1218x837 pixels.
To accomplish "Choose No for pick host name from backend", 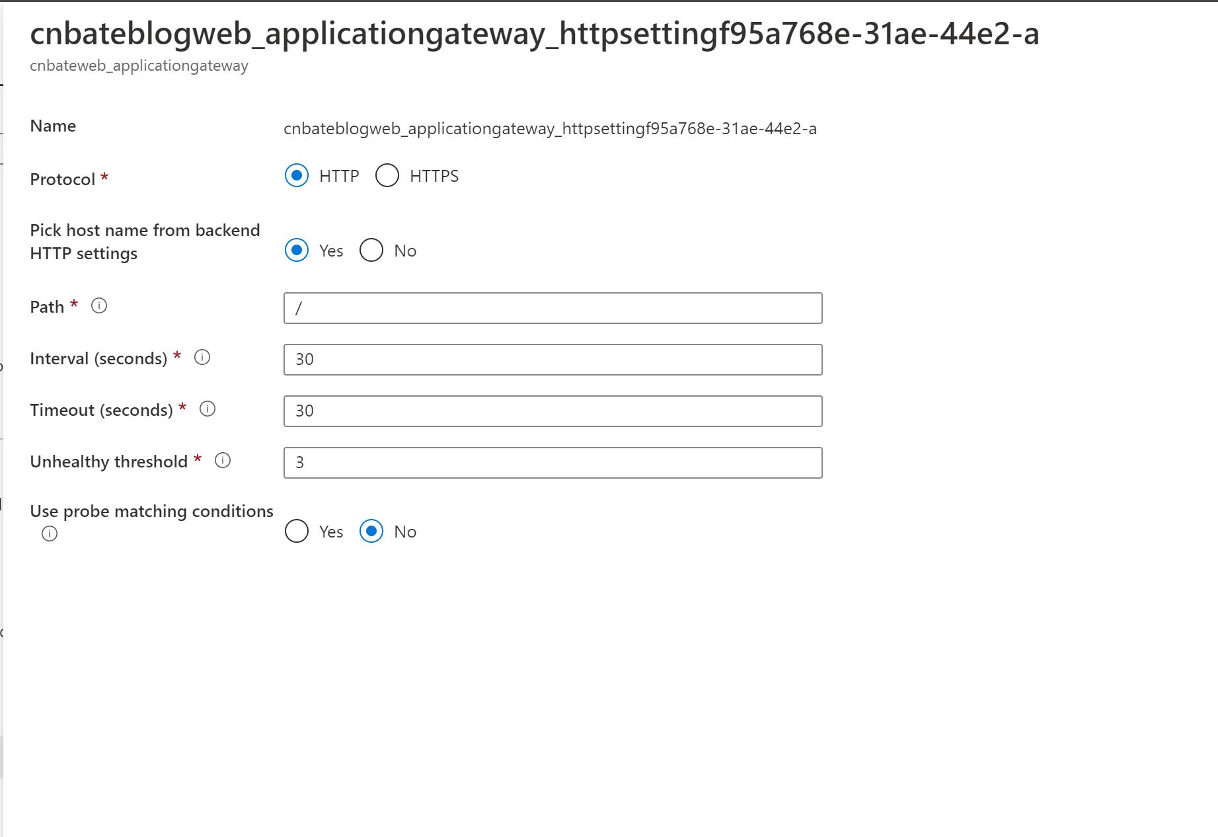I will click(x=371, y=250).
